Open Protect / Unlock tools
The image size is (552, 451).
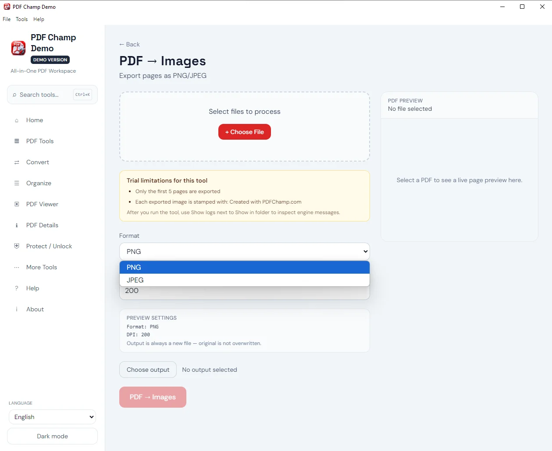[x=52, y=246]
